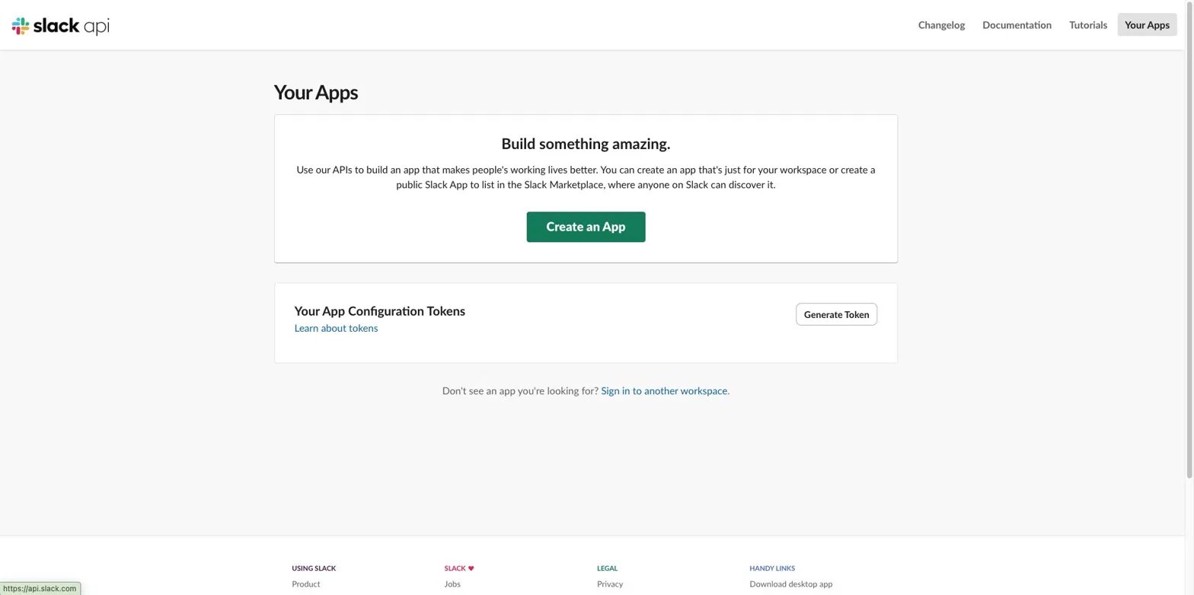Select the Your Apps nav item
1194x595 pixels.
[x=1147, y=25]
